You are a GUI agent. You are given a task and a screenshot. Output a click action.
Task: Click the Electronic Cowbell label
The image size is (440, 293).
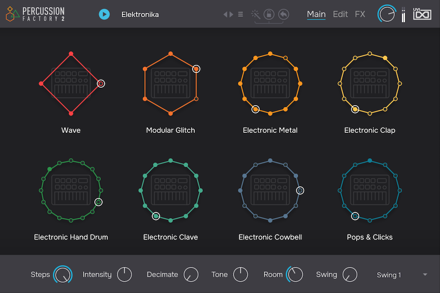pos(270,237)
